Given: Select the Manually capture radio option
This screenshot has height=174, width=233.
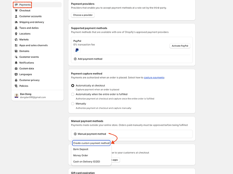Looking at the screenshot, I should [x=73, y=104].
